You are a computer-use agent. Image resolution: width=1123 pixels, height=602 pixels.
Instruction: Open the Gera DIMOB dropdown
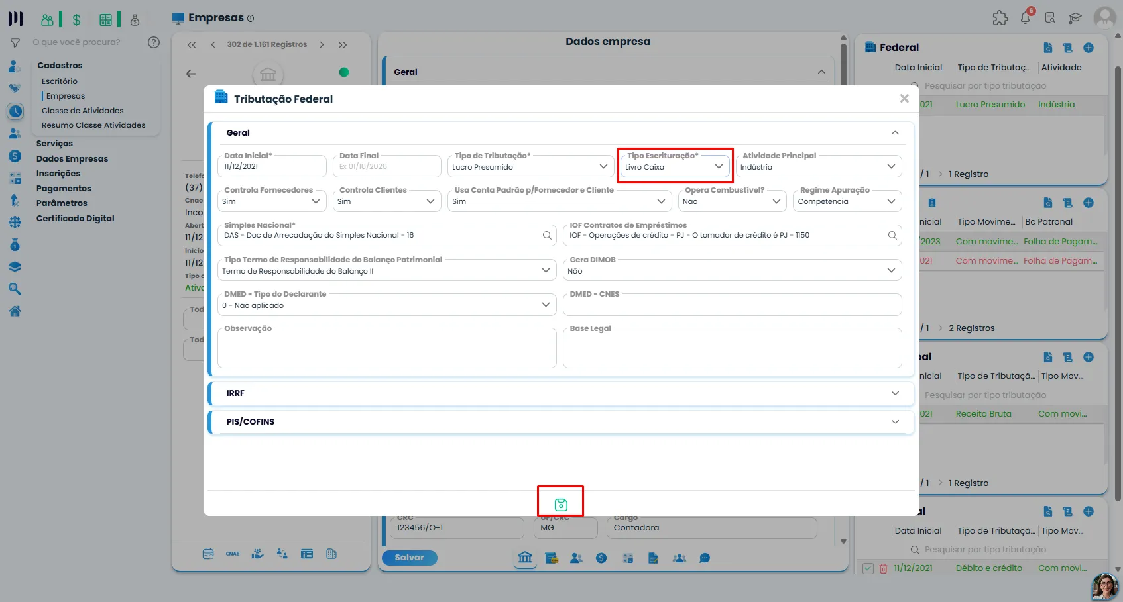tap(733, 270)
